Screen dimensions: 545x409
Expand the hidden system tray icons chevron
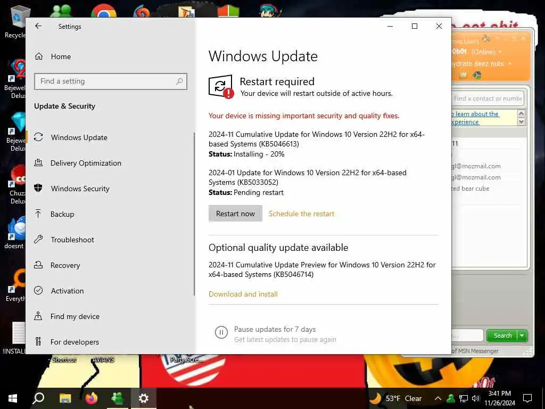coord(438,398)
